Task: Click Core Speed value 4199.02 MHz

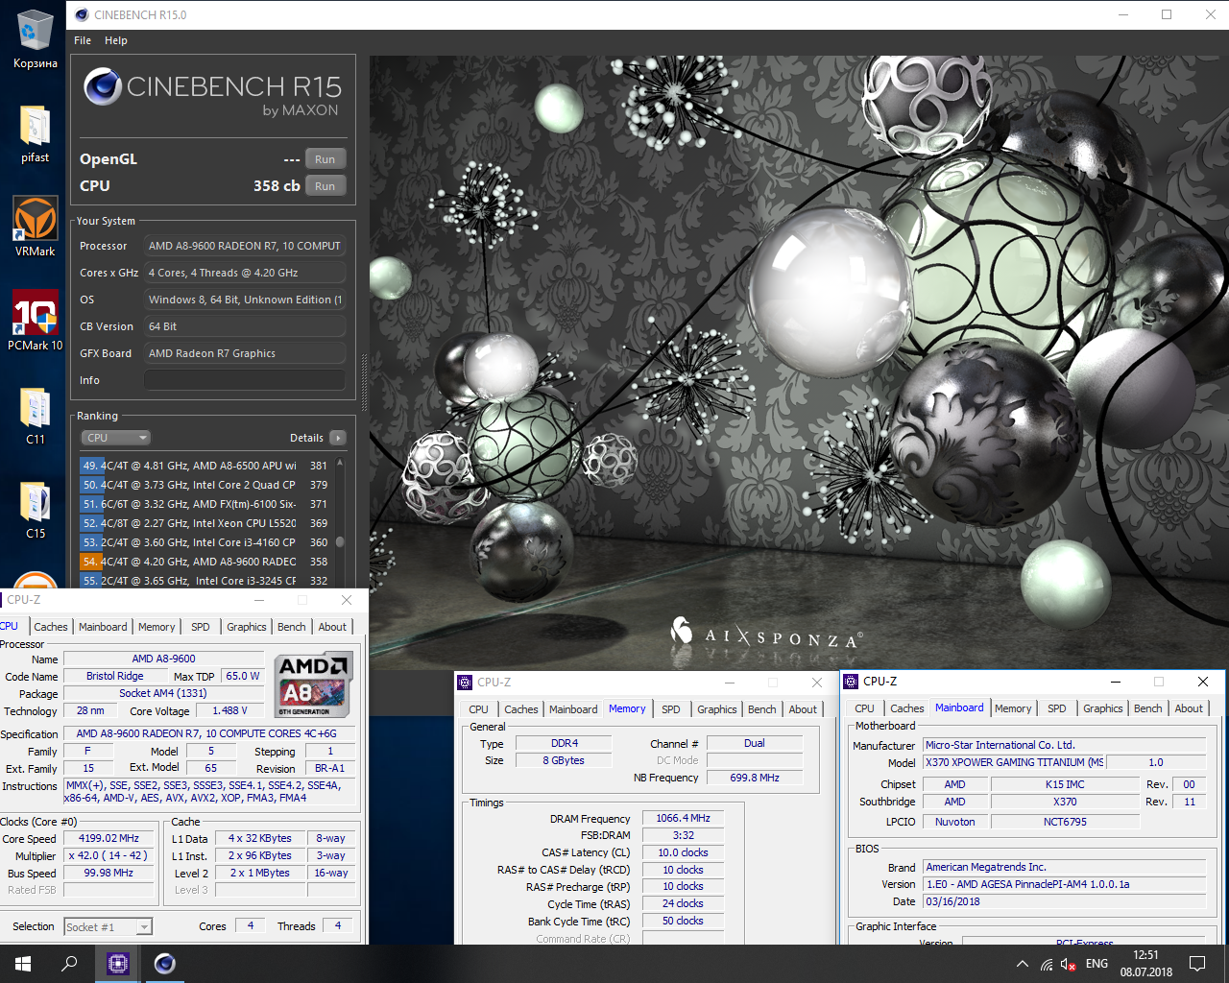Action: pyautogui.click(x=109, y=838)
